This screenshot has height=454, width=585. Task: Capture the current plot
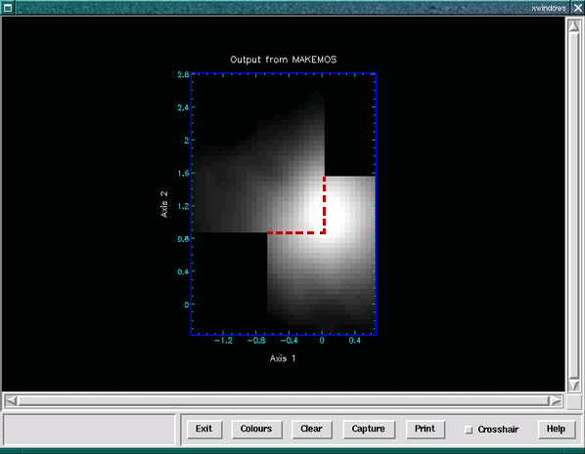[x=368, y=429]
